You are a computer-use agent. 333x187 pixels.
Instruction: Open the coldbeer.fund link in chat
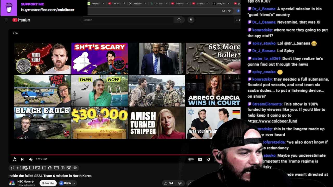272,121
